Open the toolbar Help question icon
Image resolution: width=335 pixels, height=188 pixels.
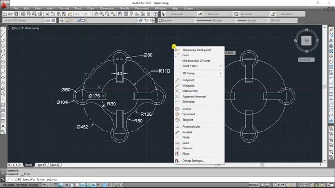[155, 14]
